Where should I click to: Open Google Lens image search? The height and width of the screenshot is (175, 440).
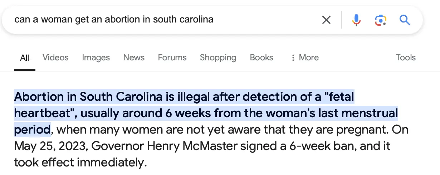[381, 20]
